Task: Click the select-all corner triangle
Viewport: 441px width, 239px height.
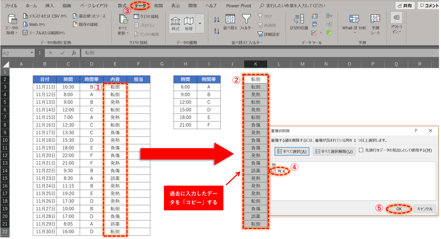Action: [x=5, y=64]
